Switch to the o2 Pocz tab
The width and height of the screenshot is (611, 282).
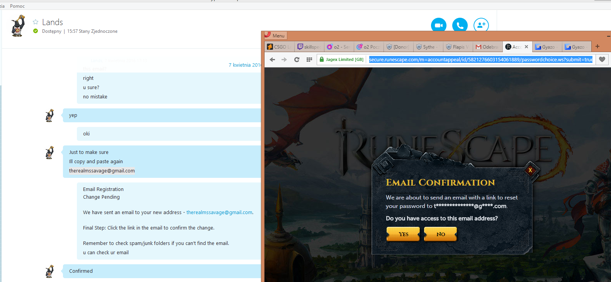point(368,47)
